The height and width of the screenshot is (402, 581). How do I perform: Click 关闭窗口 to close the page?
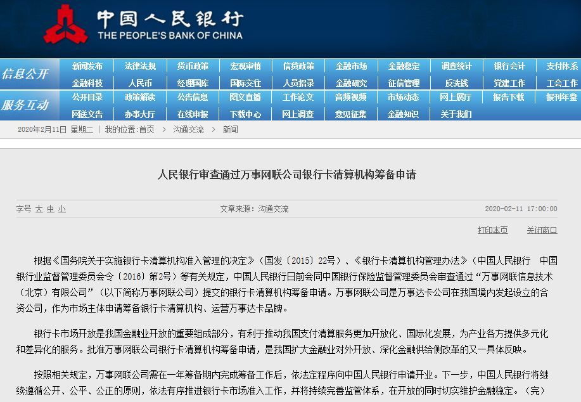(x=542, y=230)
